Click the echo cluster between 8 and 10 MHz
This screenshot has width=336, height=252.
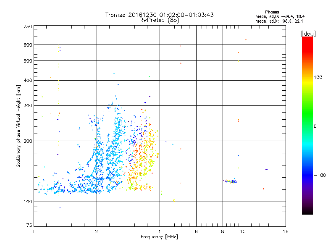(231, 181)
